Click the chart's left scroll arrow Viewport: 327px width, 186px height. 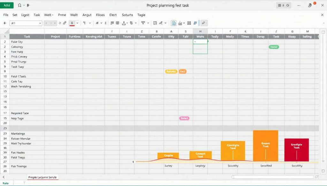(x=133, y=162)
